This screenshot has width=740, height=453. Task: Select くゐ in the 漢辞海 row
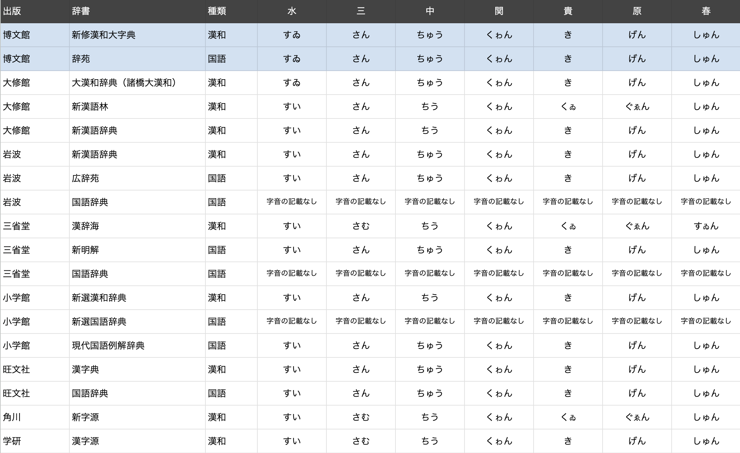[x=568, y=226]
